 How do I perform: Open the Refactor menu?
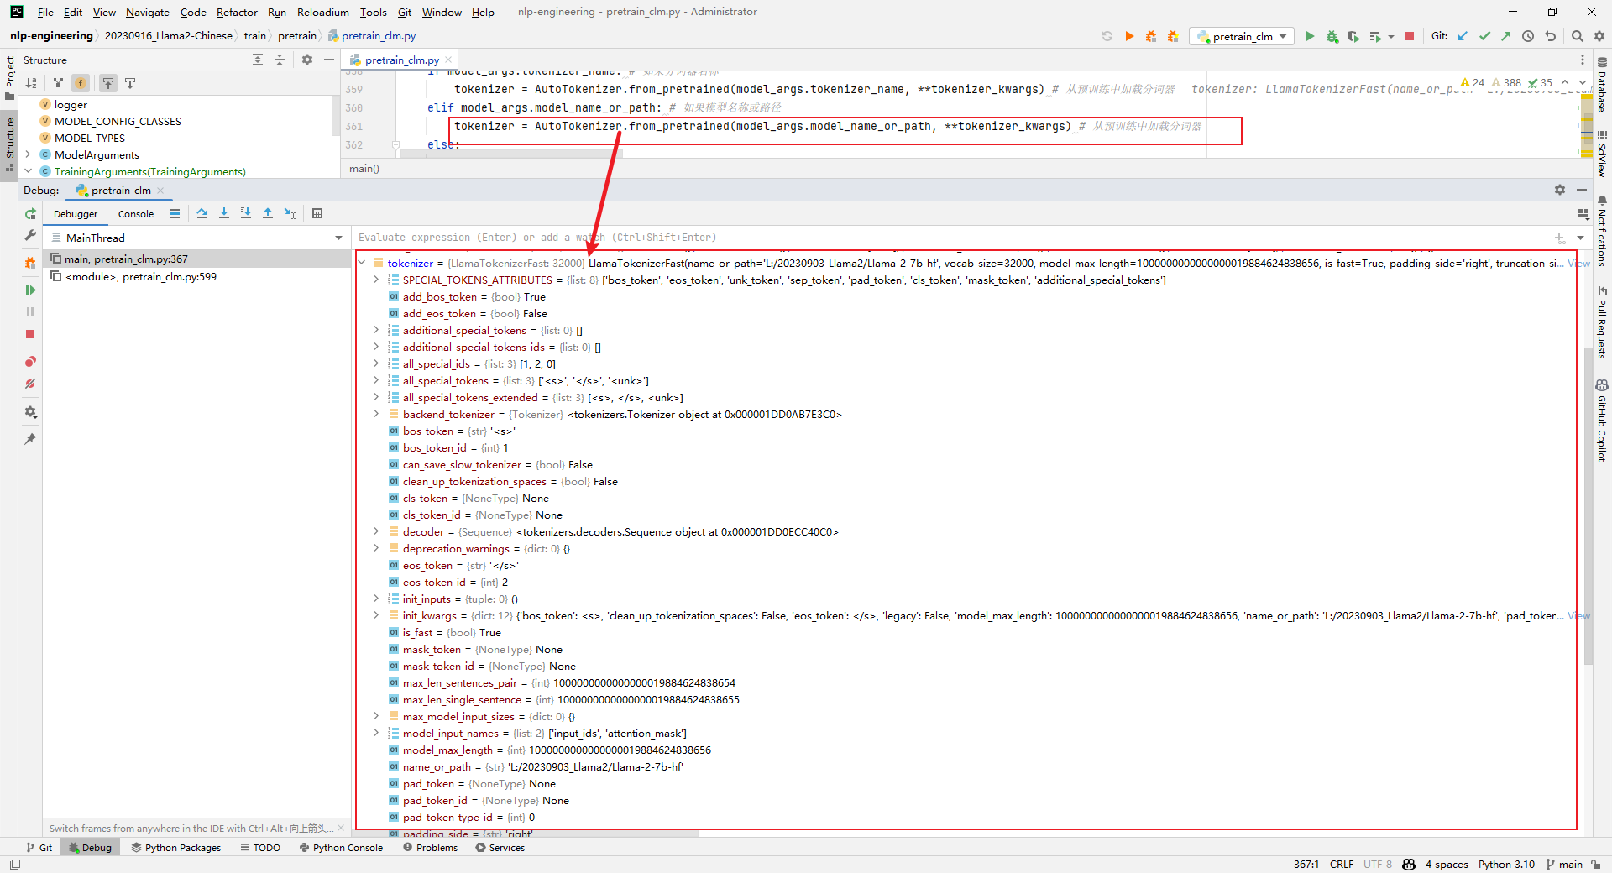(237, 12)
